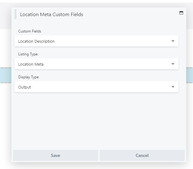
Task: Click the blue dashed block left of dialog
Action: click(x=6, y=75)
